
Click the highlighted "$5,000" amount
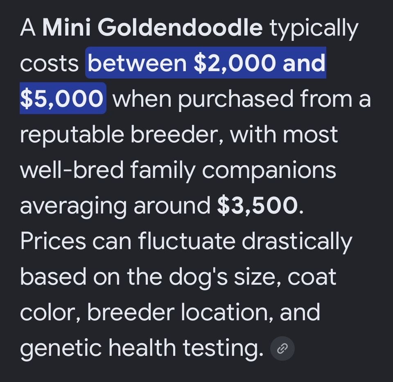62,98
